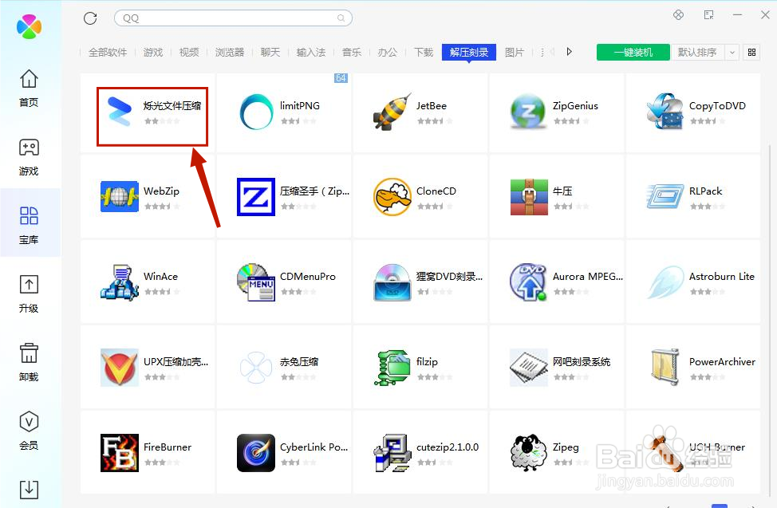Select the 解压刻录 category tab
This screenshot has width=777, height=508.
(x=469, y=52)
